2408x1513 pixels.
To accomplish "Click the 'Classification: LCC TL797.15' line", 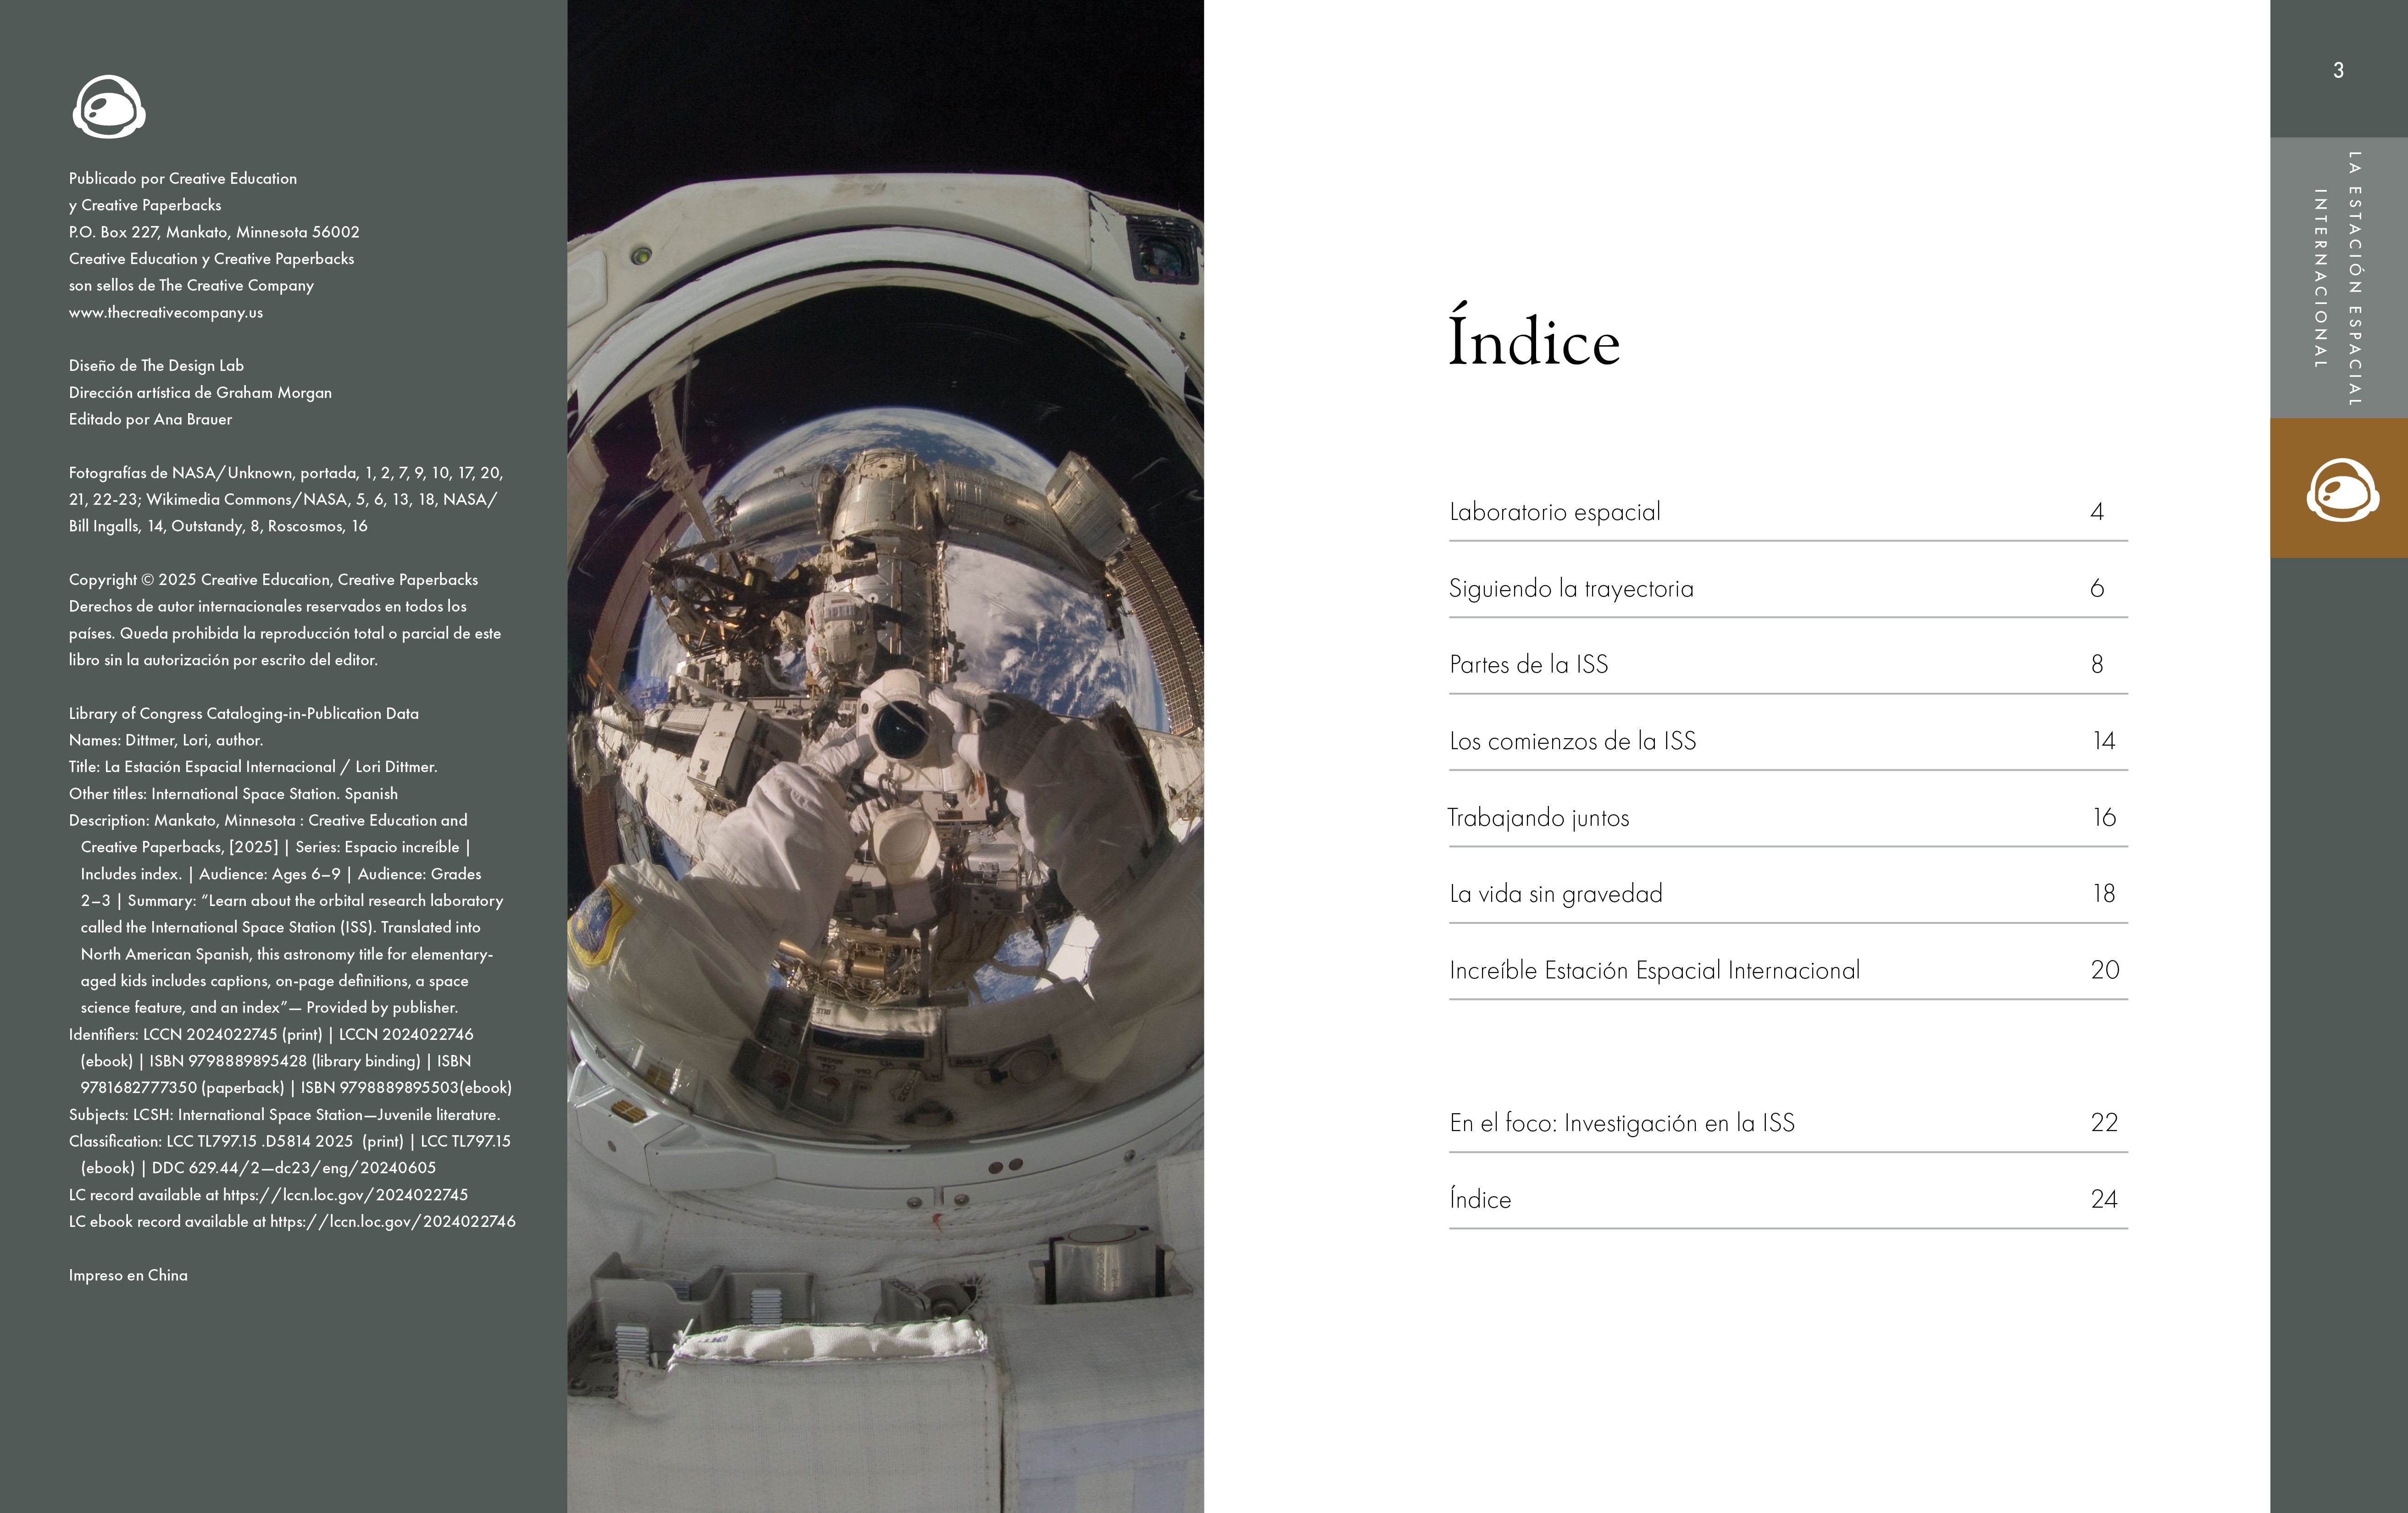I will (290, 1141).
